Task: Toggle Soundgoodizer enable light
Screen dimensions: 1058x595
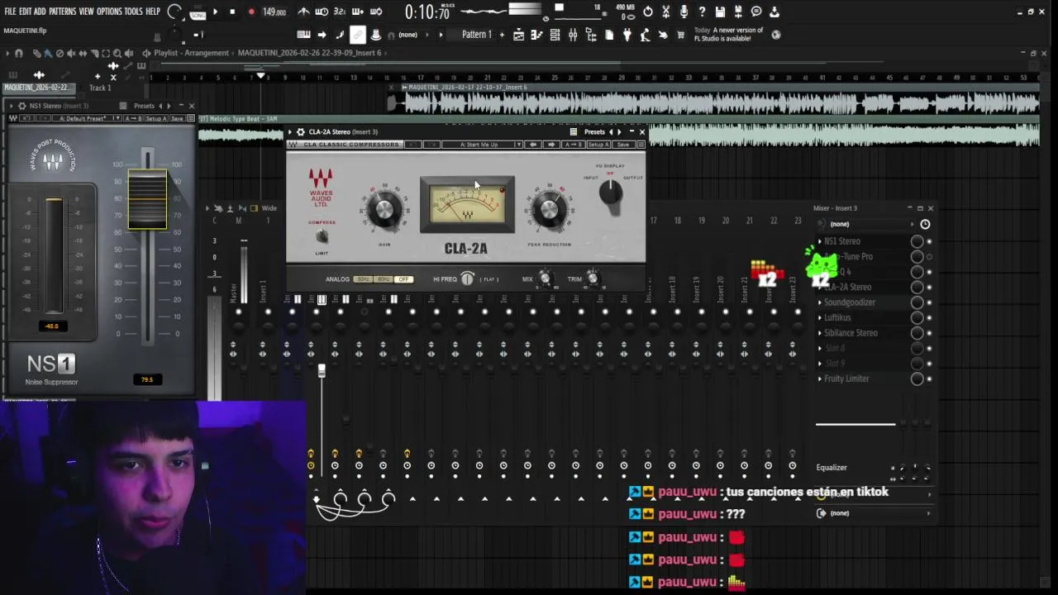Action: [x=929, y=302]
